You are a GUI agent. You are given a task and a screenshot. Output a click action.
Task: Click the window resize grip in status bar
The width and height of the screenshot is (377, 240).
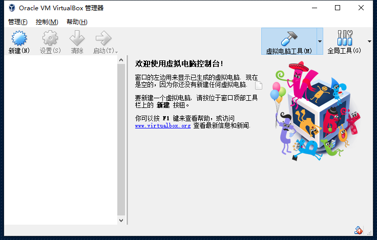pos(369,233)
